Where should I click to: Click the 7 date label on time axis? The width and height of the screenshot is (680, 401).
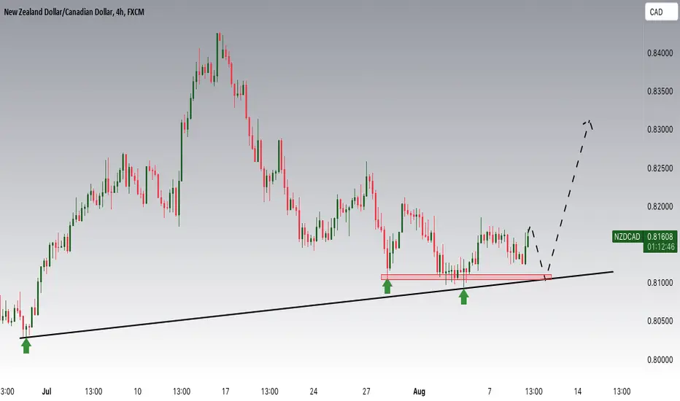point(490,392)
